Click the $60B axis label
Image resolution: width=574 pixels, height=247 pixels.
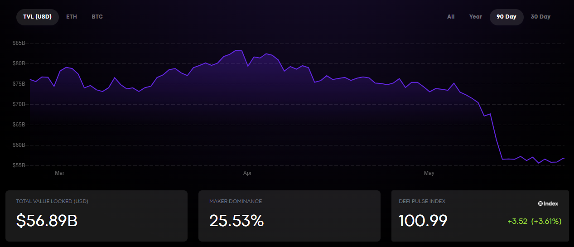point(19,145)
